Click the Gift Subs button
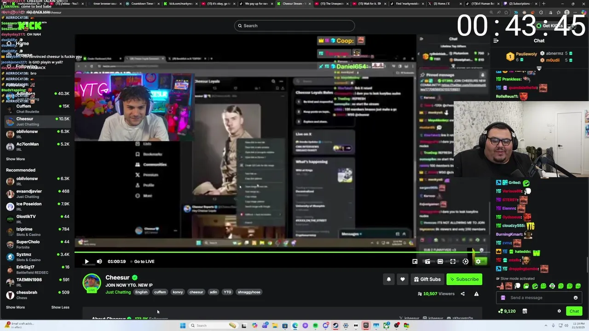589x331 pixels. coord(427,279)
